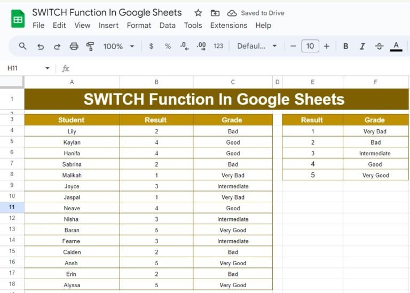Search the menus with magnifier icon

point(23,46)
